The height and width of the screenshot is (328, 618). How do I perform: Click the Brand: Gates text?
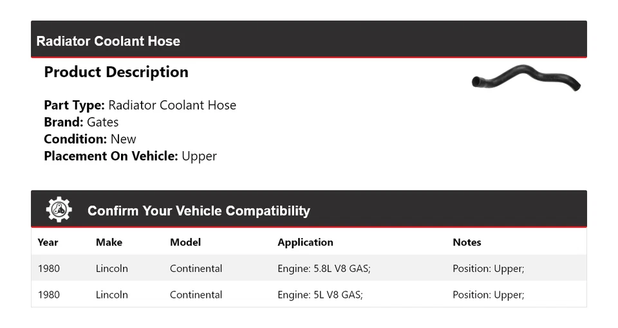(81, 122)
